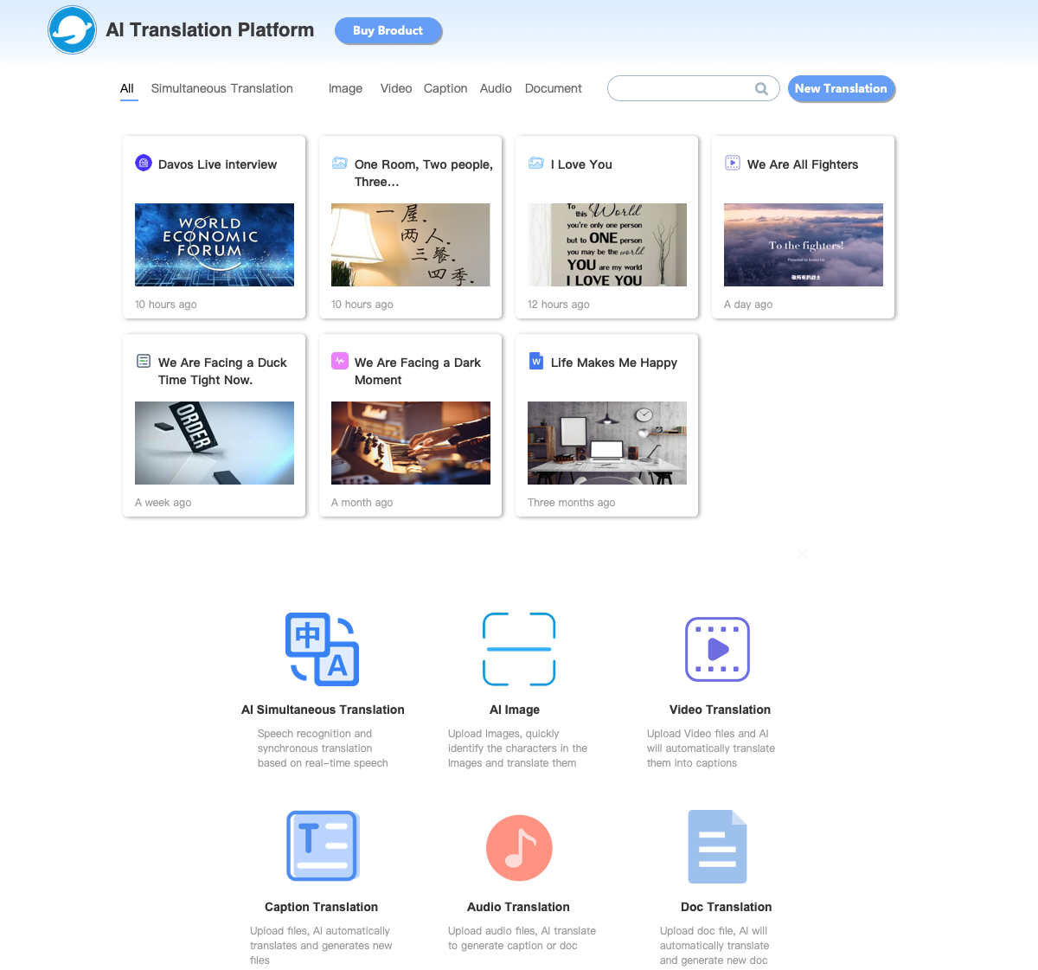Click the Buy Broduct button
Image resolution: width=1038 pixels, height=970 pixels.
pos(388,30)
